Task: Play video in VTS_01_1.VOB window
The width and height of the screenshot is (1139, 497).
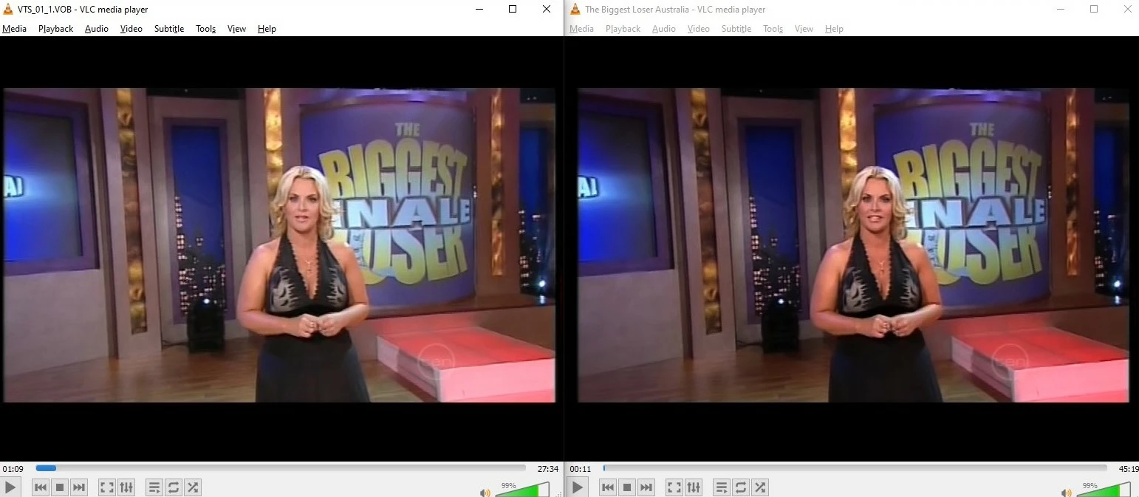Action: (10, 487)
